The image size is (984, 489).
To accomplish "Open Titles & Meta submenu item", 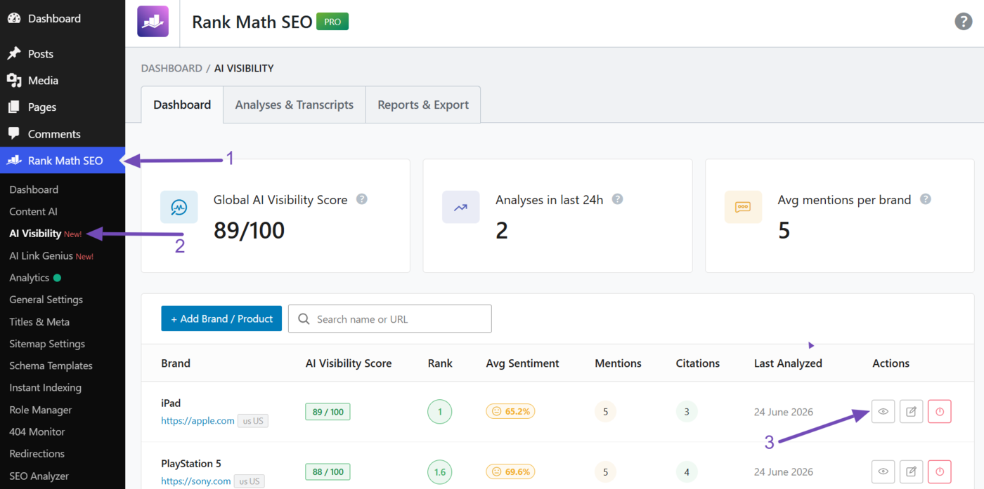I will pyautogui.click(x=39, y=322).
